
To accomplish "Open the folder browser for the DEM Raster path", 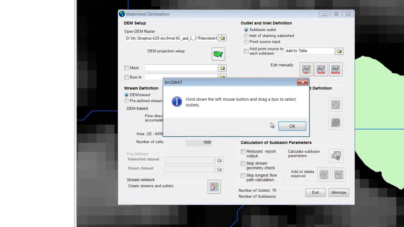I will 222,38.
